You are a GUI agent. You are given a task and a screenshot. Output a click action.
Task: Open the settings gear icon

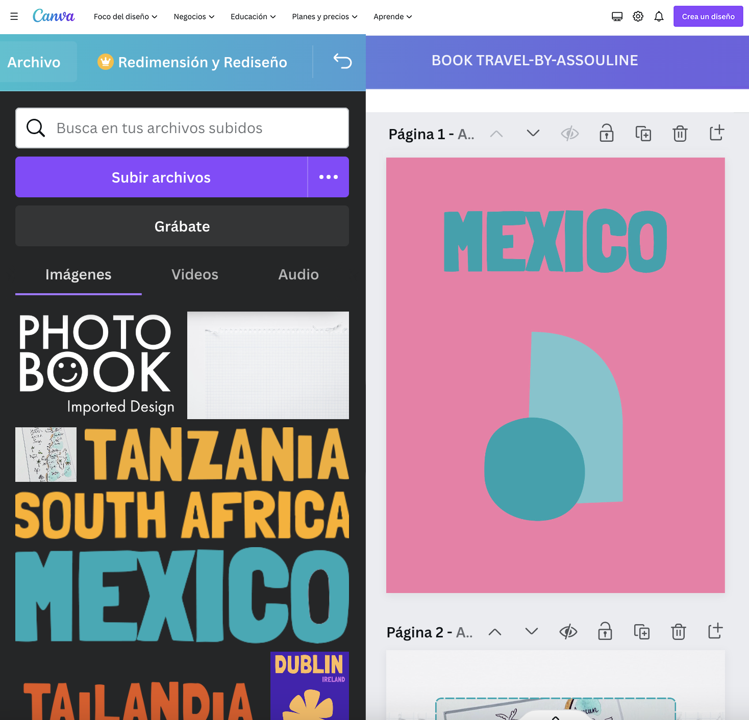[x=638, y=17]
